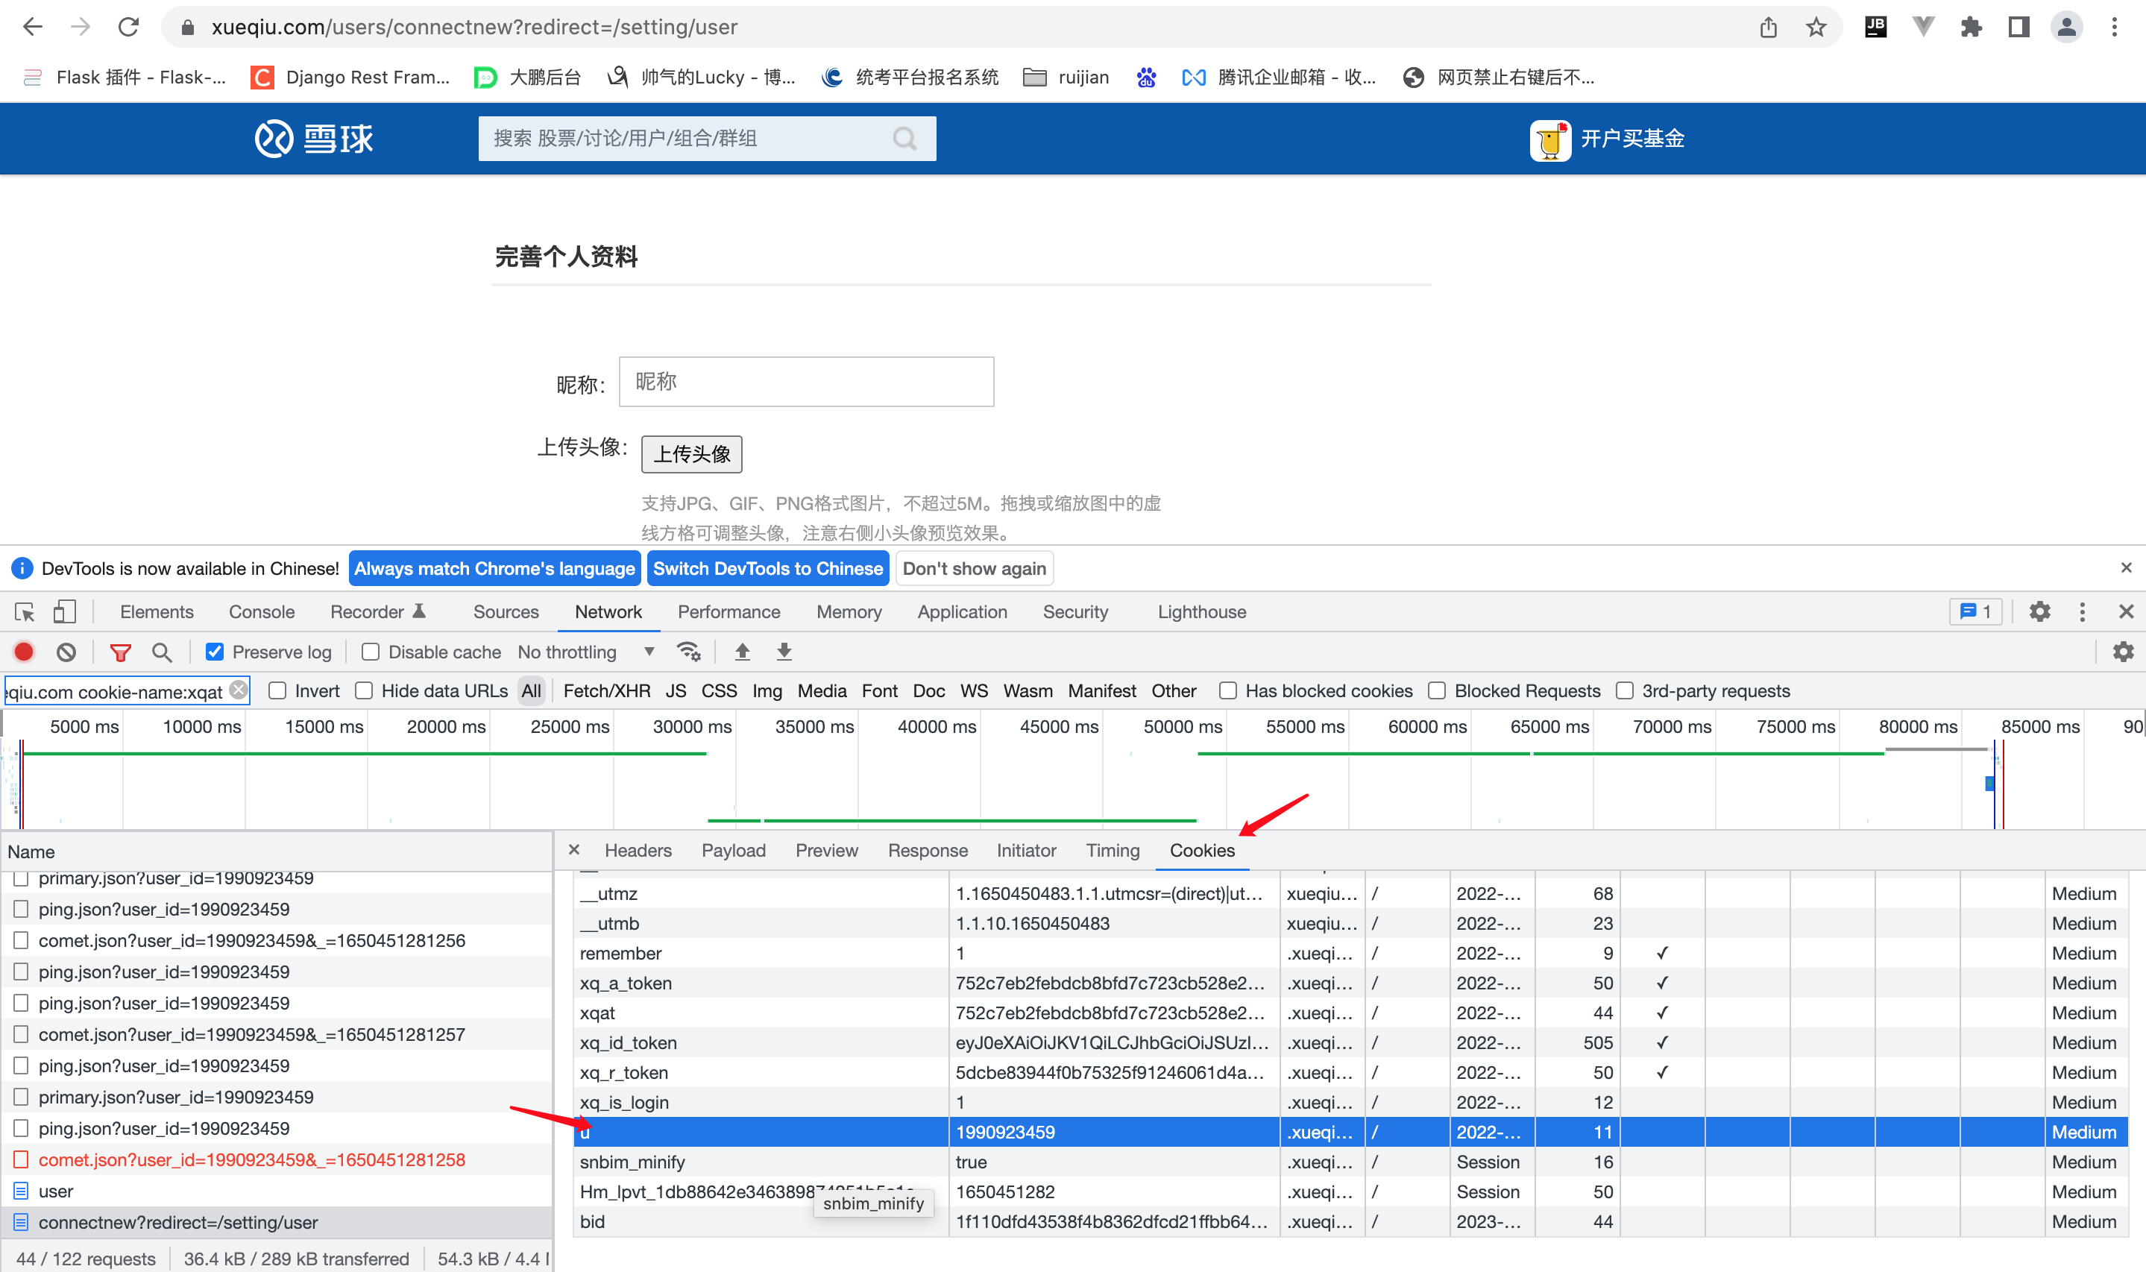Open the extensions puzzle icon
Image resolution: width=2146 pixels, height=1272 pixels.
(1972, 27)
